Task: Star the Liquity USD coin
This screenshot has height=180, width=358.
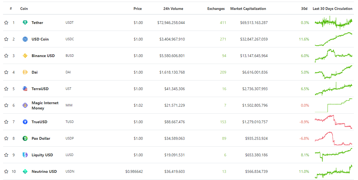Action: click(x=6, y=155)
